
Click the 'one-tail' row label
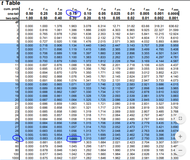click(x=13, y=14)
